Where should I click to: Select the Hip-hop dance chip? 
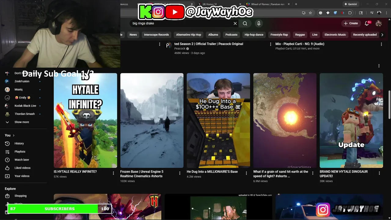point(254,35)
